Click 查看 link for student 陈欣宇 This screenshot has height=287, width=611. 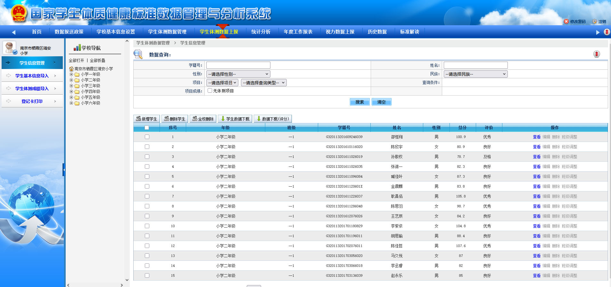click(x=536, y=147)
